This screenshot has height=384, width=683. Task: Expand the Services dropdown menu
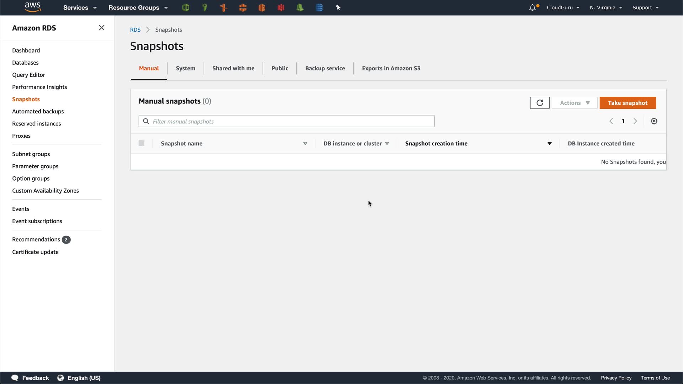coord(80,7)
